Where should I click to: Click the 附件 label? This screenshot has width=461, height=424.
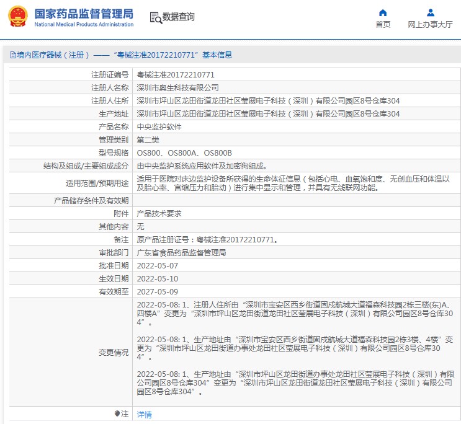tap(121, 214)
